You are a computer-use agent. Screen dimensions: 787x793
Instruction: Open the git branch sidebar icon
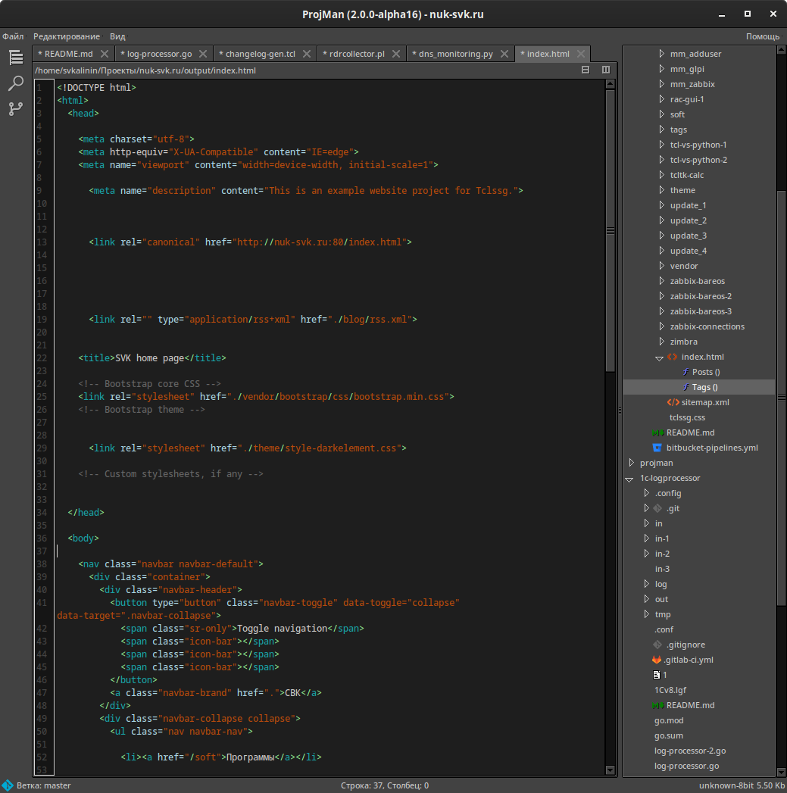(16, 109)
